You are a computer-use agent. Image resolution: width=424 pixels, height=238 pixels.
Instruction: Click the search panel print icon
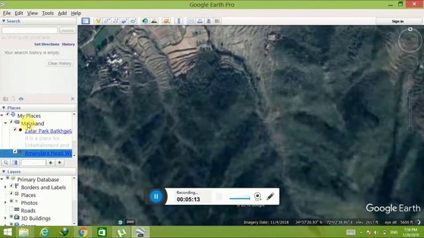coord(21,99)
